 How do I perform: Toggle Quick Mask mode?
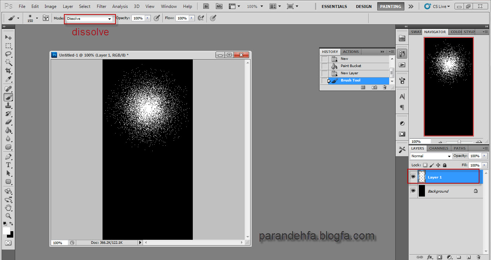[x=8, y=243]
